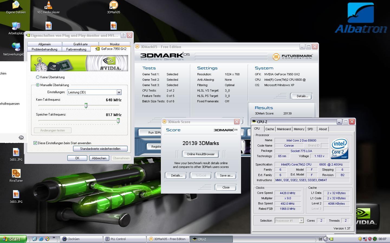
Task: Switch to CPU-Z taskbar button
Action: [x=211, y=239]
